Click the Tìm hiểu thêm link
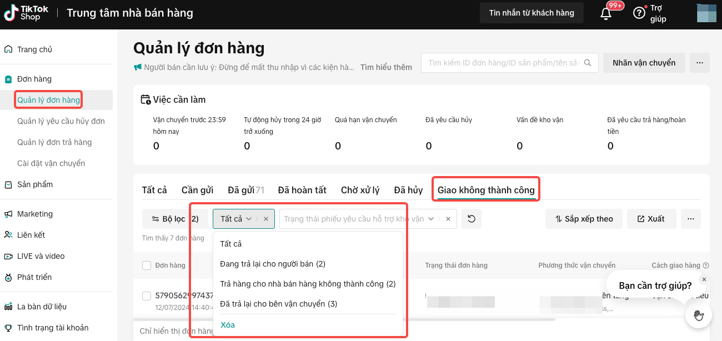 pos(386,67)
